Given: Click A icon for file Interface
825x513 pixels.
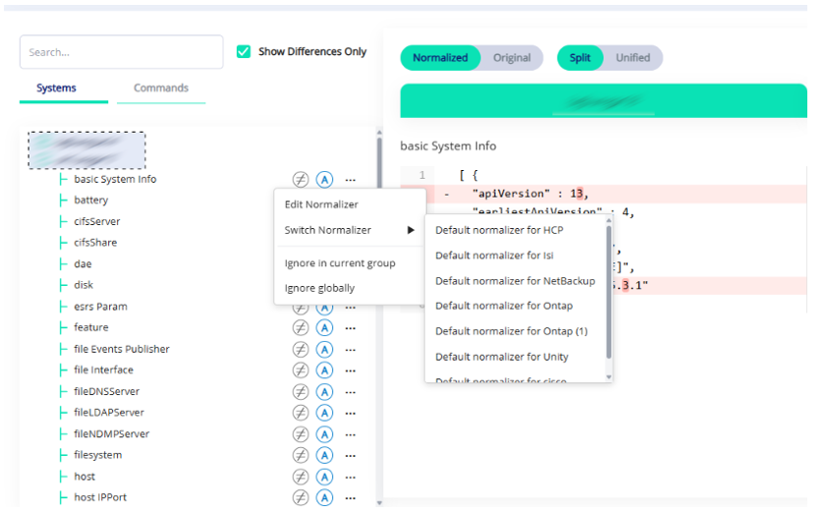Looking at the screenshot, I should tap(325, 370).
